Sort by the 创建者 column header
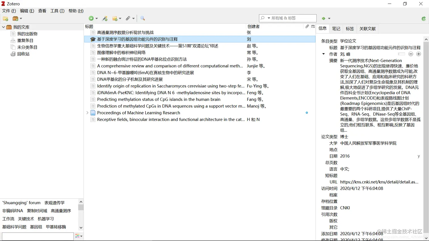This screenshot has height=241, width=429. [x=275, y=26]
